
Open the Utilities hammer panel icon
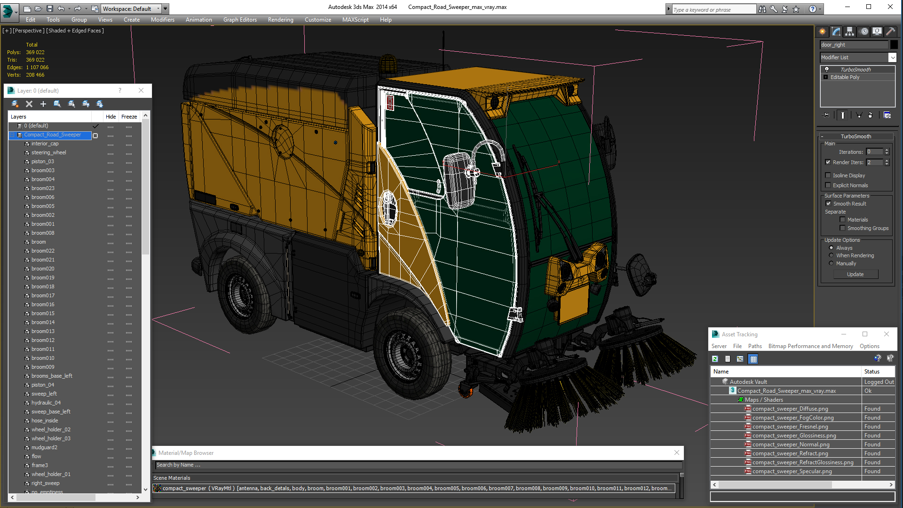point(890,32)
